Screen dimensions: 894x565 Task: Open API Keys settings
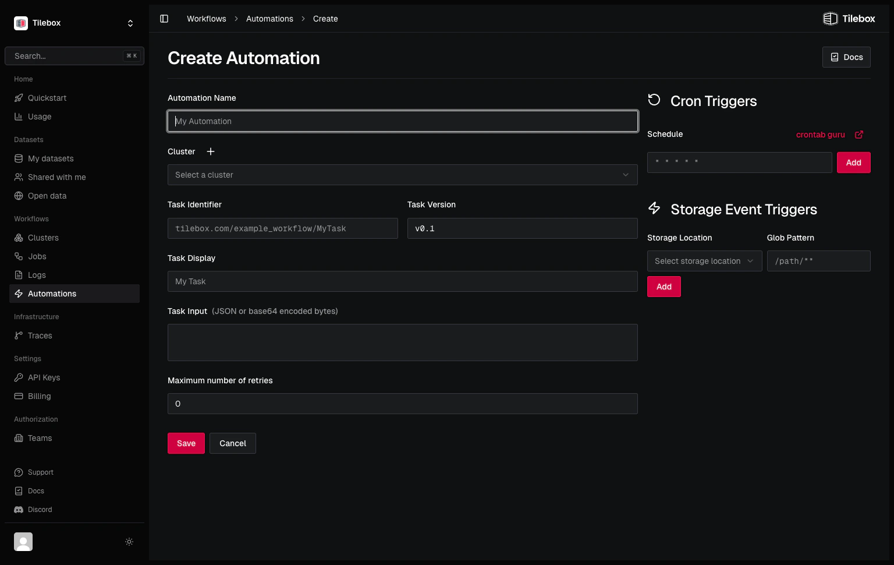pyautogui.click(x=74, y=377)
